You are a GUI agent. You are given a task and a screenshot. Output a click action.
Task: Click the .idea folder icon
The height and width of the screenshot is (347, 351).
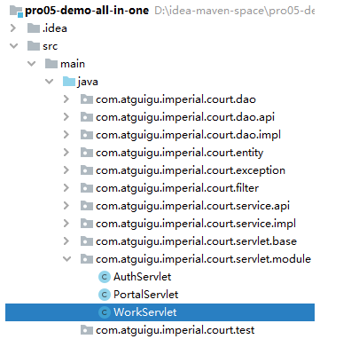(34, 28)
